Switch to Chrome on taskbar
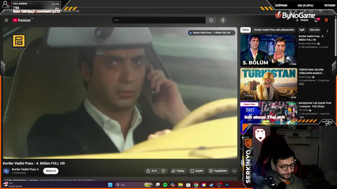 196,185
